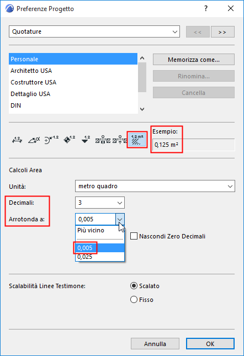The height and width of the screenshot is (356, 244).
Task: Select the elevation dimensions icon
Action: pos(86,140)
